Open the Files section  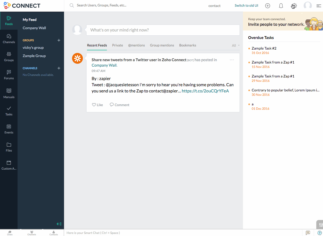(x=9, y=147)
